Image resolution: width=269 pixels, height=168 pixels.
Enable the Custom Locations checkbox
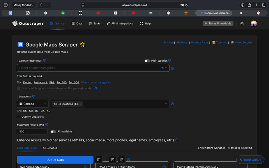pos(19,117)
